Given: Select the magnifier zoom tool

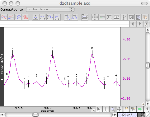Looking at the screenshot, I should pos(113,109).
